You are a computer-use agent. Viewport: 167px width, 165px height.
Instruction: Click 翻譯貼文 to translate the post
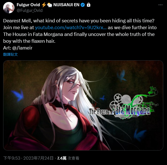(x=10, y=54)
